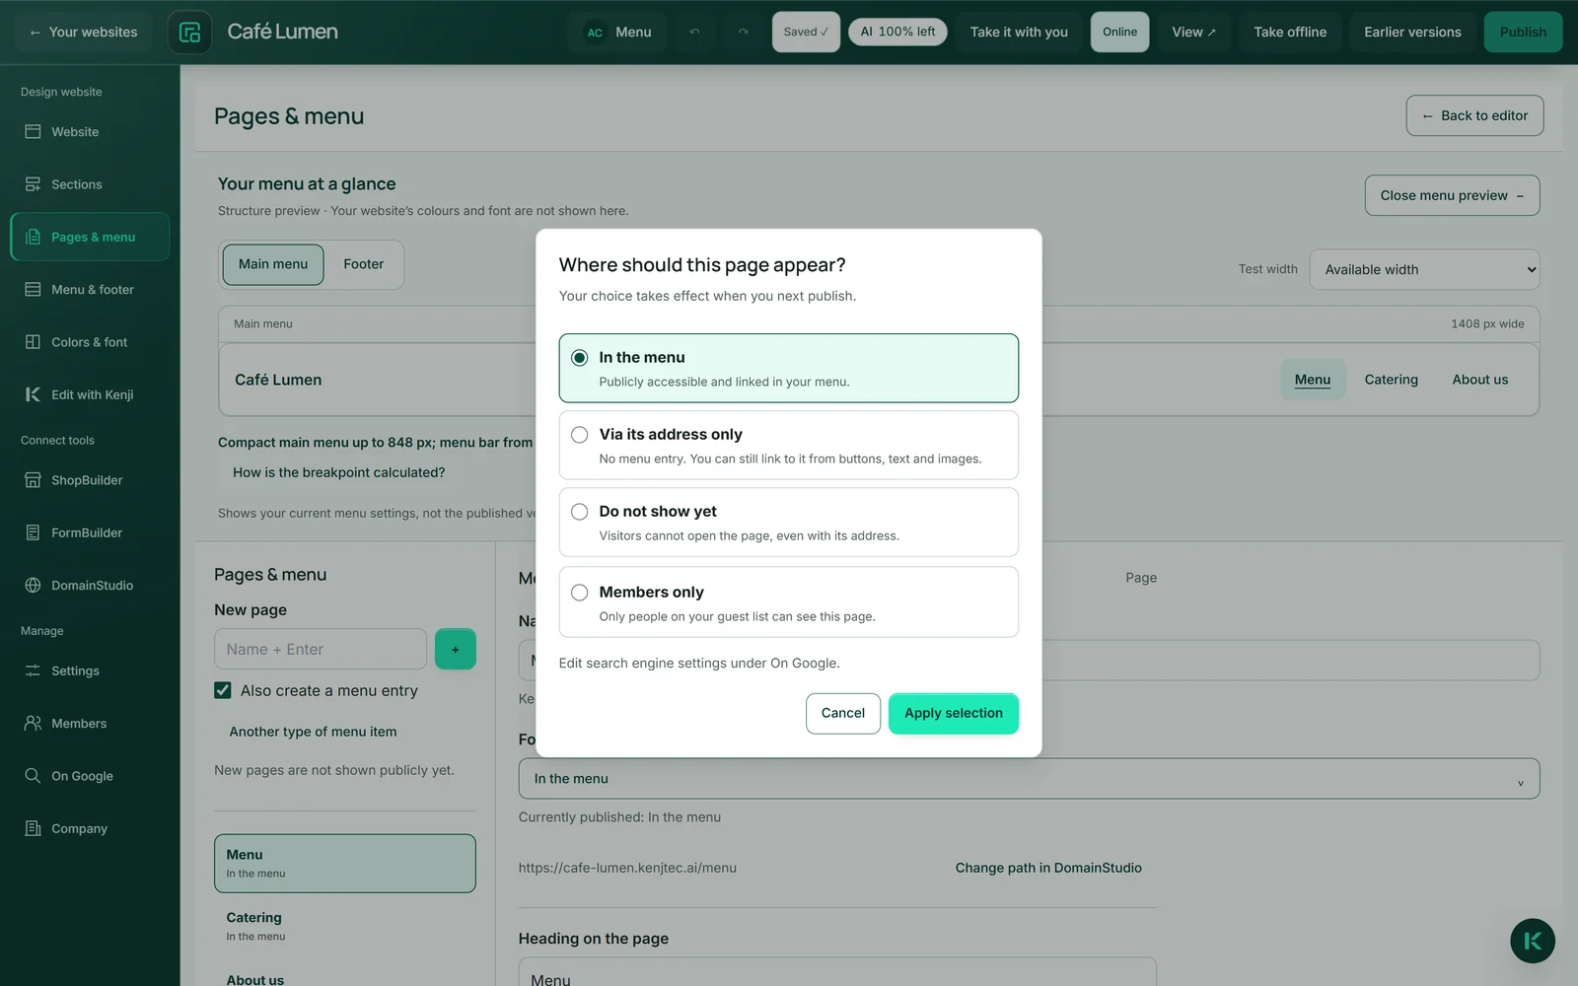The image size is (1578, 986).
Task: Open the ShopBuilder tool icon
Action: click(x=33, y=480)
